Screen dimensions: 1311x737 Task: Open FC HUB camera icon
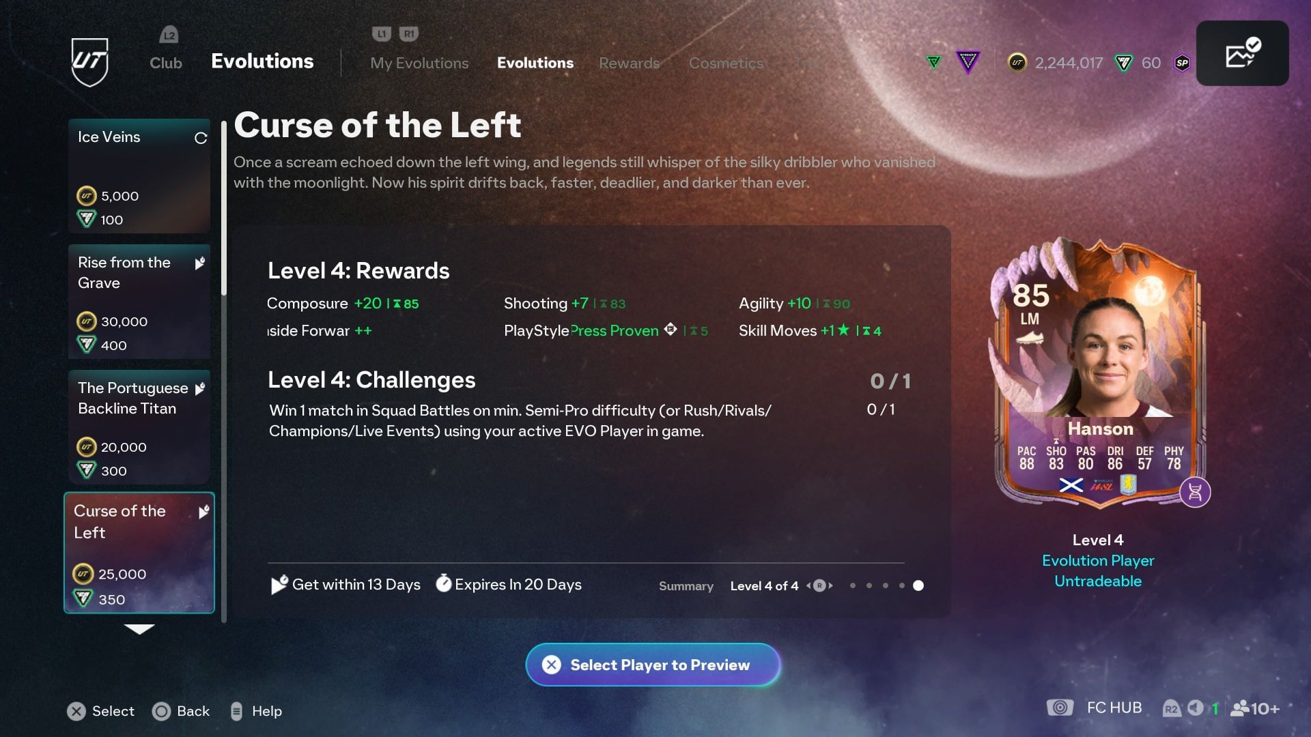click(x=1060, y=708)
